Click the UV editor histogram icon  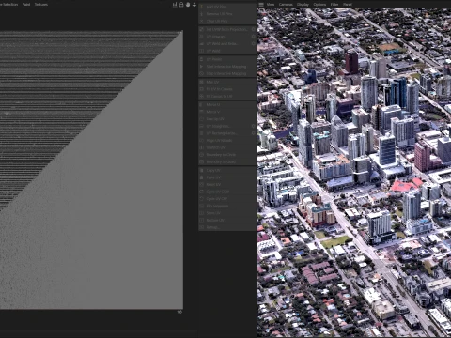click(x=175, y=5)
